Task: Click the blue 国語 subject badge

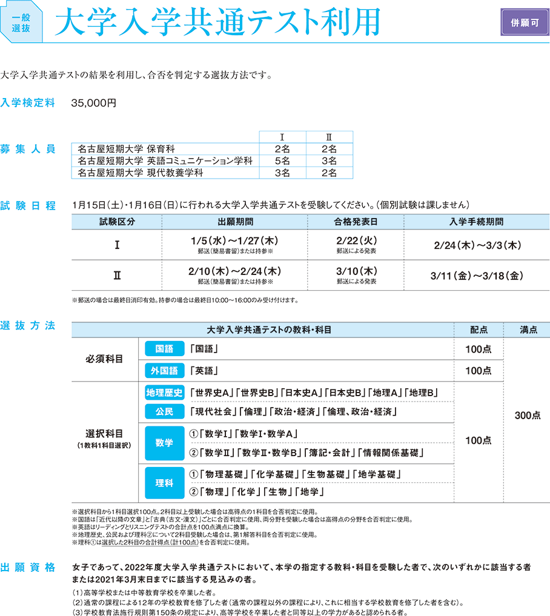Action: (x=165, y=349)
